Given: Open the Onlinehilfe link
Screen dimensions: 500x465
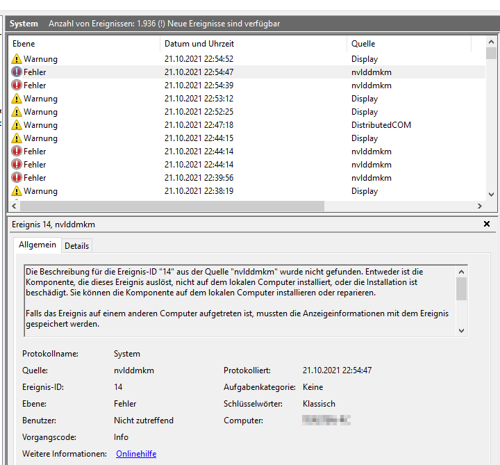Looking at the screenshot, I should (136, 453).
